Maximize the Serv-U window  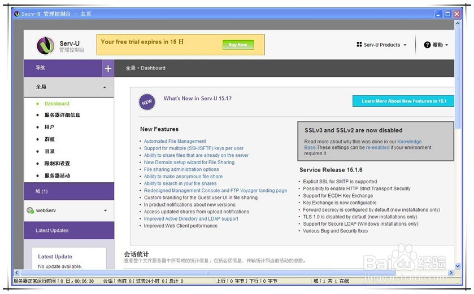pyautogui.click(x=447, y=14)
